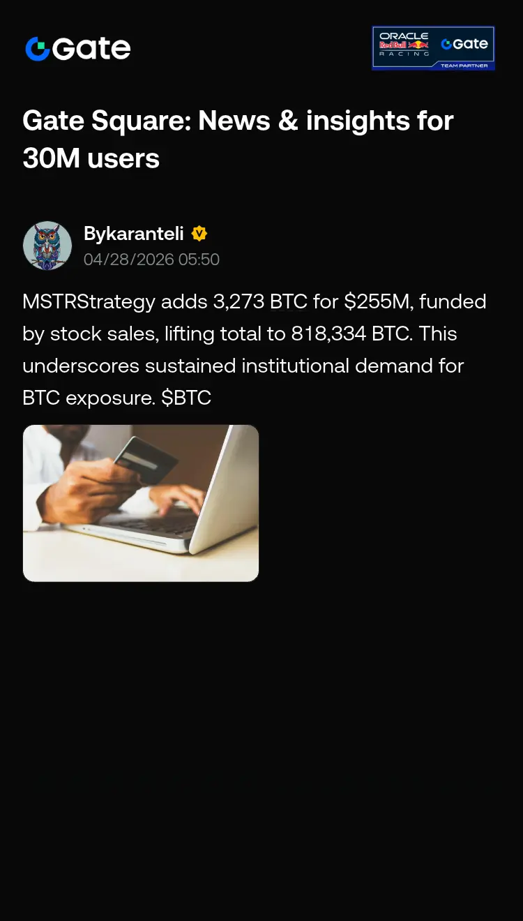Screen dimensions: 523x921
Task: Open the post's image thumbnail
Action: point(141,503)
